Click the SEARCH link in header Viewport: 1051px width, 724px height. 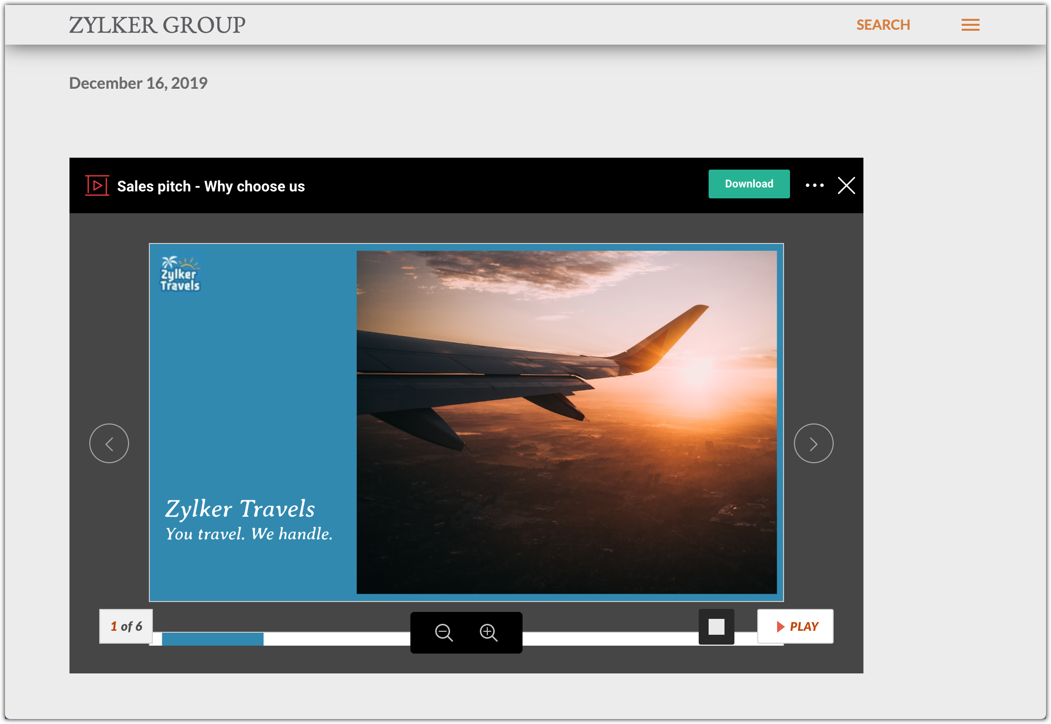click(x=883, y=25)
